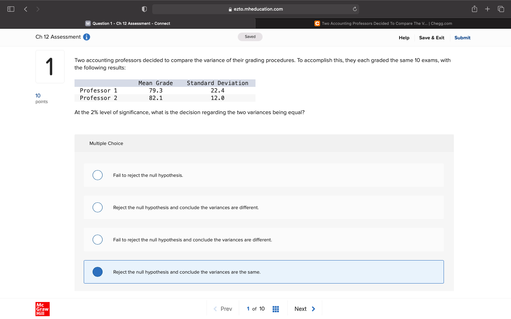Screen dimensions: 511x319
Task: Open the Share menu in Safari toolbar
Action: point(474,9)
